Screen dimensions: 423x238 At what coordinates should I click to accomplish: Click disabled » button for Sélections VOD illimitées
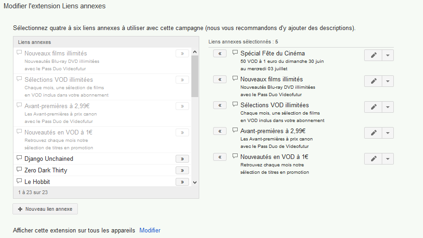pos(182,79)
